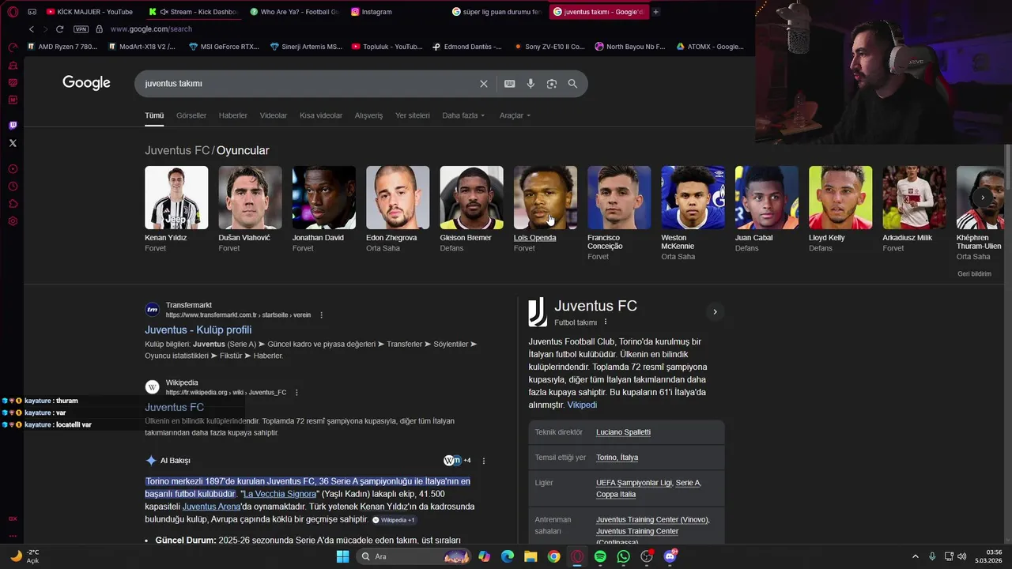
Task: Open the Opera menu logo
Action: click(x=13, y=12)
